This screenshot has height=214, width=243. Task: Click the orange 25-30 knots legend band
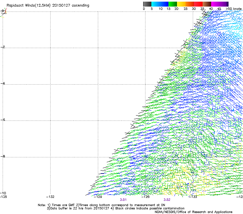coord(190,4)
